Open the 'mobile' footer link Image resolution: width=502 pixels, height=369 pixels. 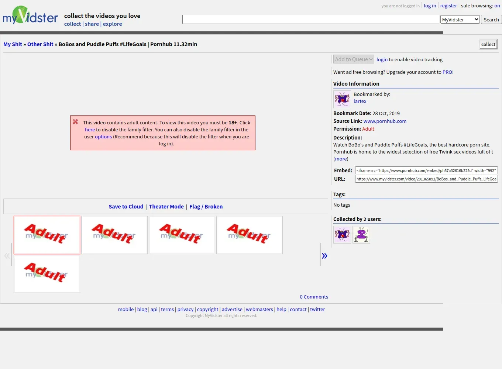pos(126,310)
